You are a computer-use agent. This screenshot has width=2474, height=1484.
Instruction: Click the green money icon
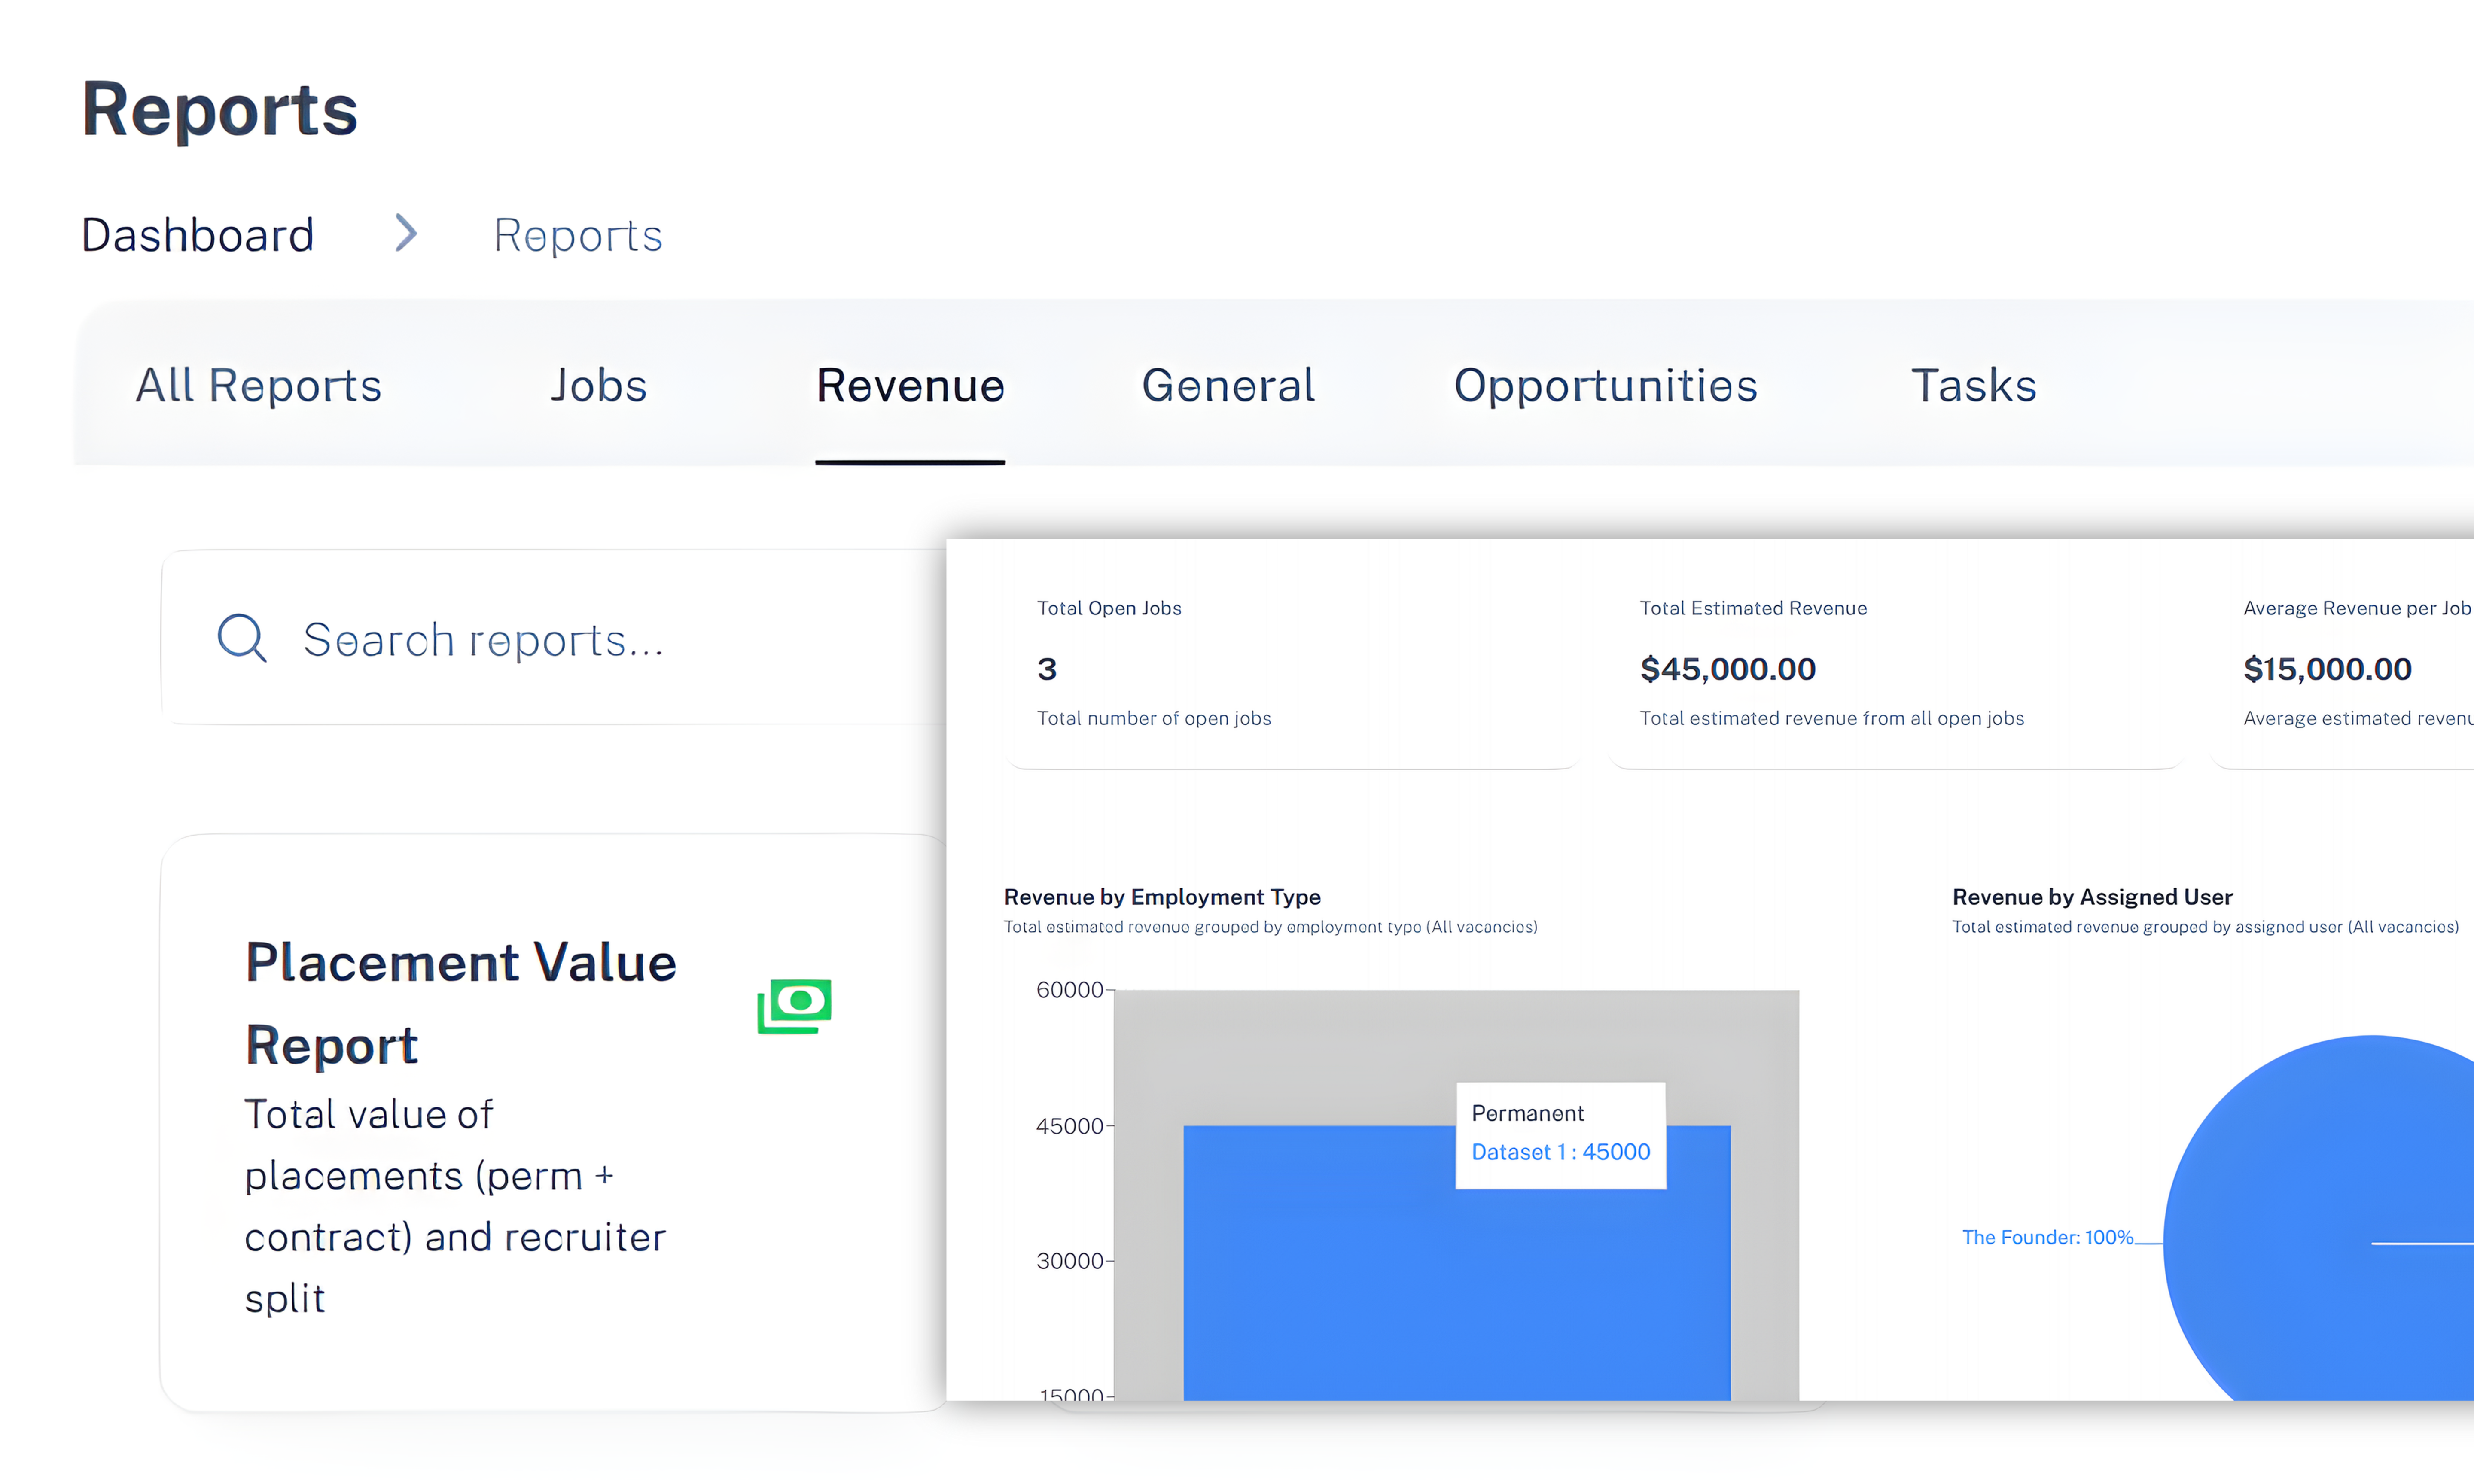[794, 1006]
